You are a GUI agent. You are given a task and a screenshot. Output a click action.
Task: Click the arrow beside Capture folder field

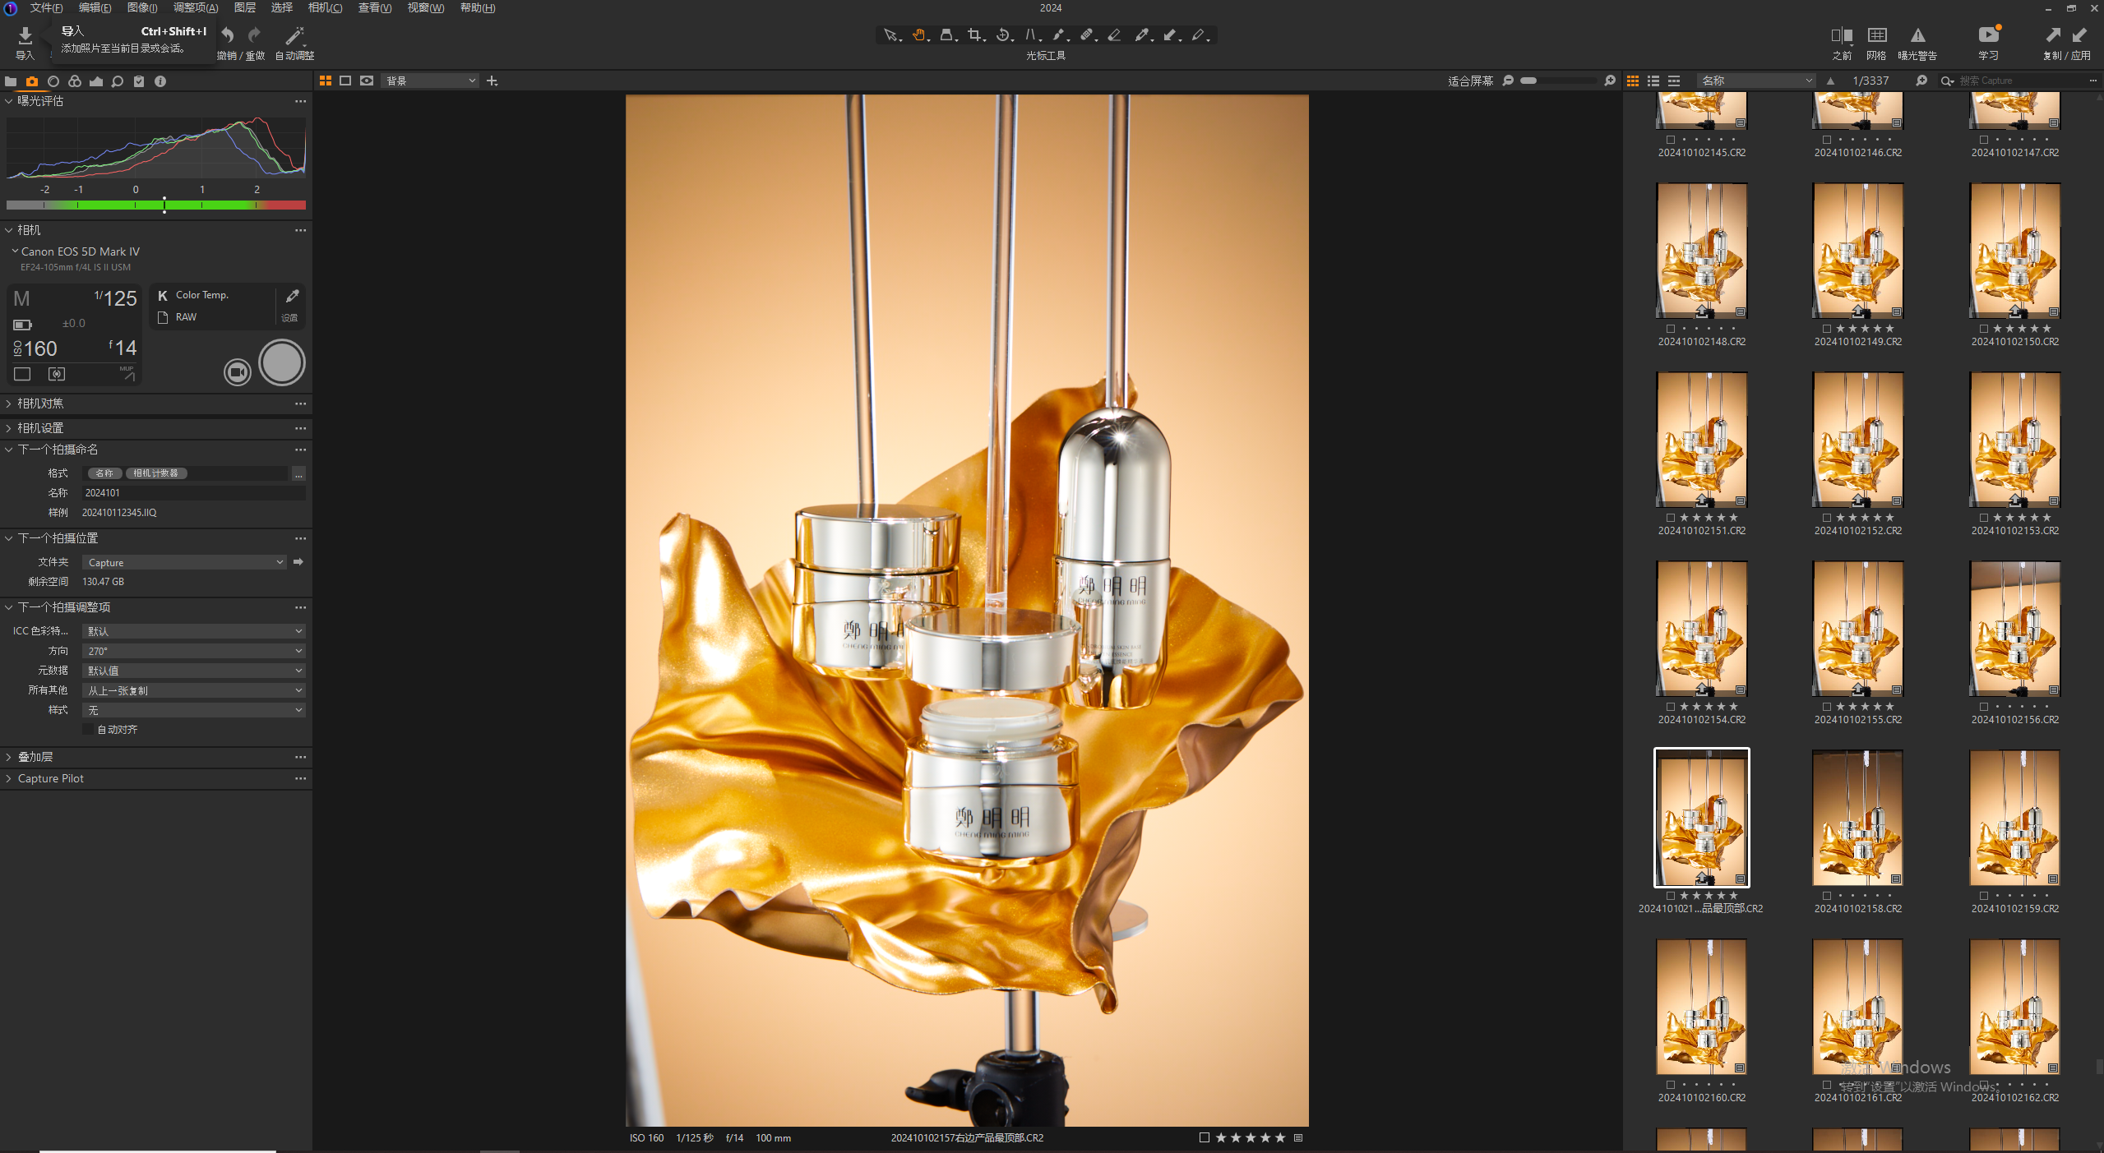click(x=298, y=562)
